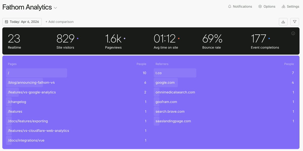This screenshot has height=151, width=303.
Task: Click the 7 people count for t.co
Action: point(293,73)
